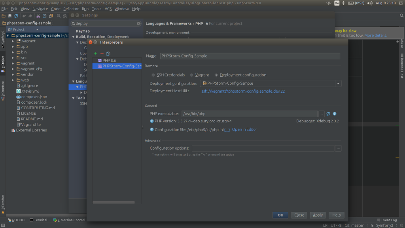Open the ssh deployment host URL link

pyautogui.click(x=243, y=91)
